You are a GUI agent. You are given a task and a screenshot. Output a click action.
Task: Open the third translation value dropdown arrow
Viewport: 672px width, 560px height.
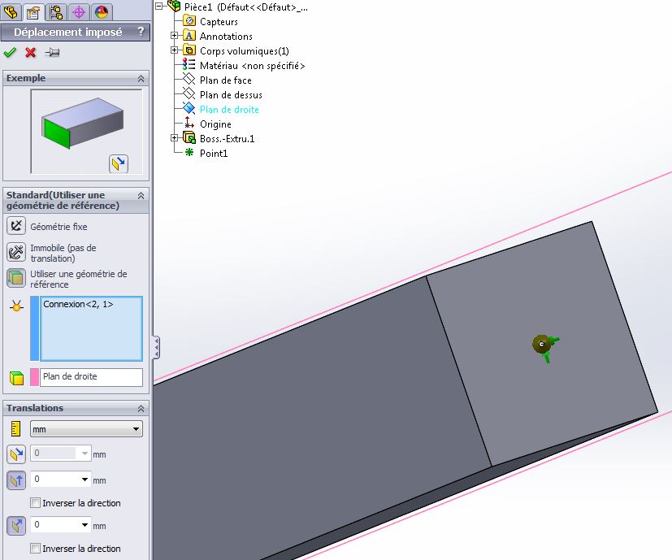click(85, 524)
